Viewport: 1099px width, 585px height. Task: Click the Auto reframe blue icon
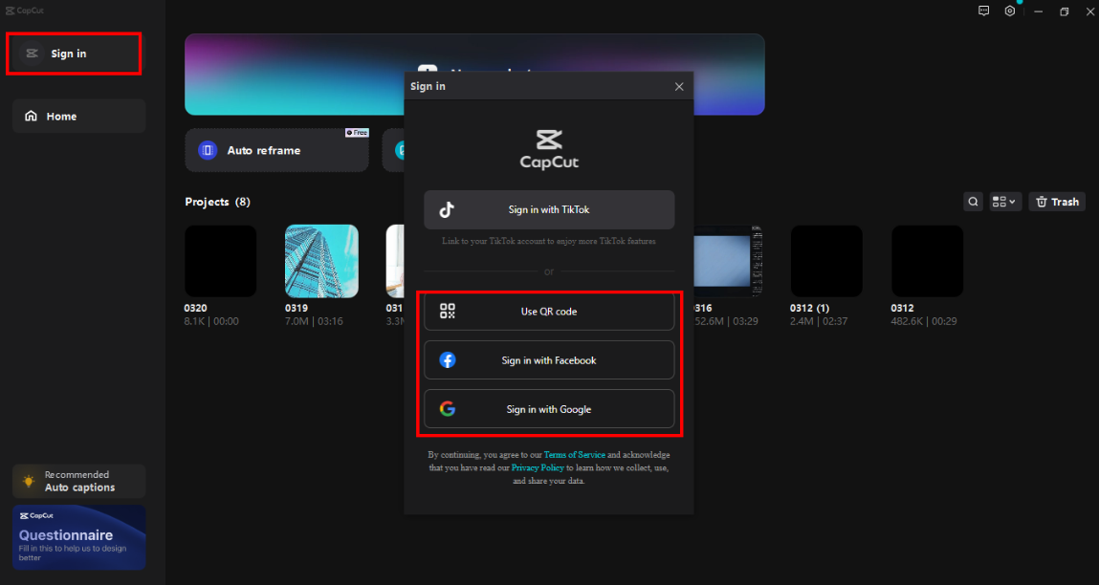click(x=208, y=150)
